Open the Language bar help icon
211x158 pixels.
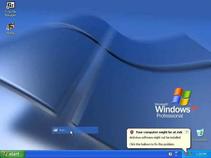(170, 154)
